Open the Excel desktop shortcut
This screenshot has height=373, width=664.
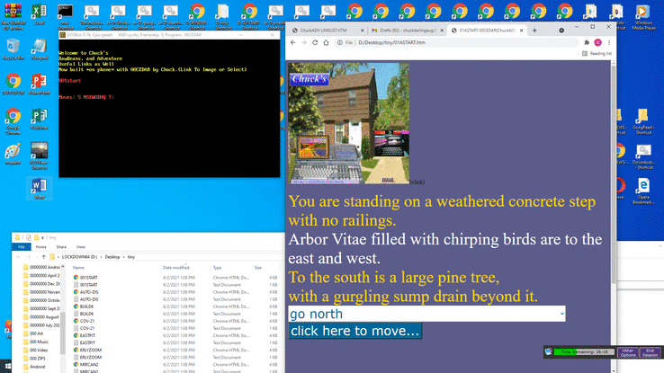40,13
